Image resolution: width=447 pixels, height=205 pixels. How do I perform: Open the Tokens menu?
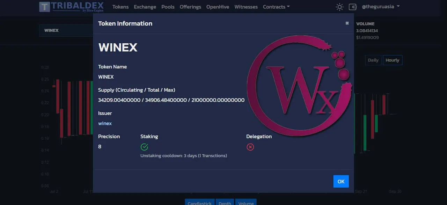120,7
